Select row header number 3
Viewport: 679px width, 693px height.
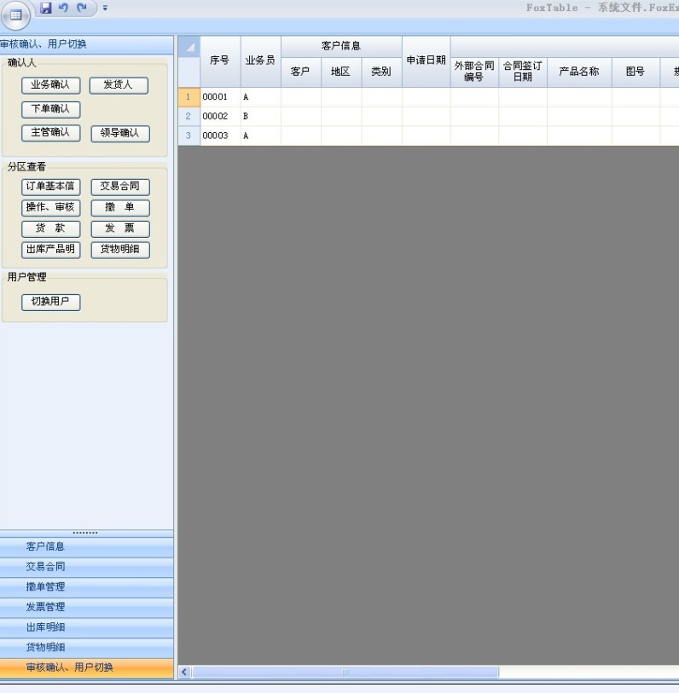[x=189, y=136]
